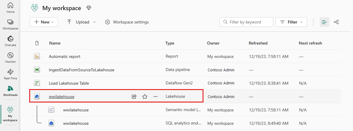Viewport: 353px width, 131px height.
Task: Select My workspace in the sidebar
Action: click(10, 114)
